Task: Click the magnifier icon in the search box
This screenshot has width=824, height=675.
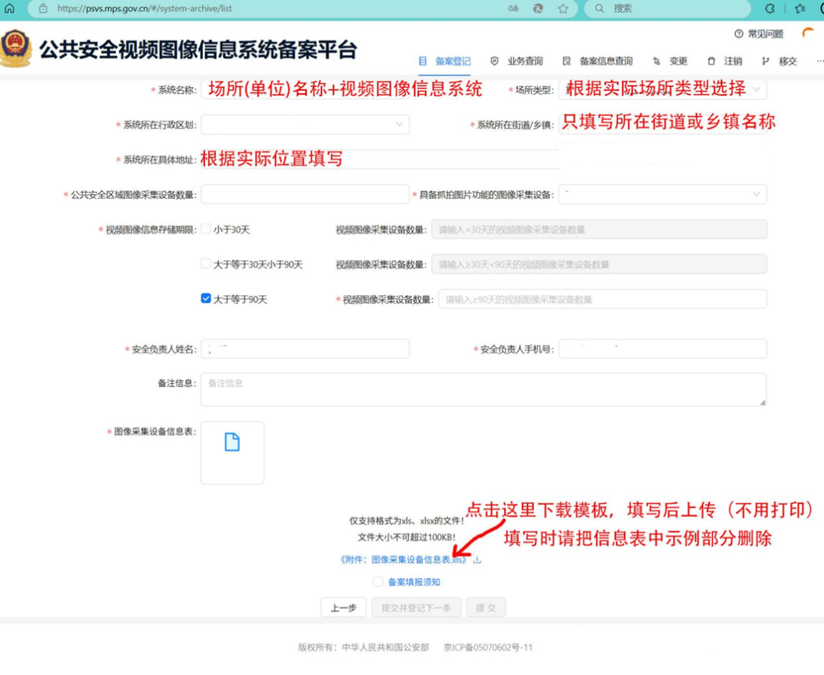Action: pyautogui.click(x=599, y=8)
